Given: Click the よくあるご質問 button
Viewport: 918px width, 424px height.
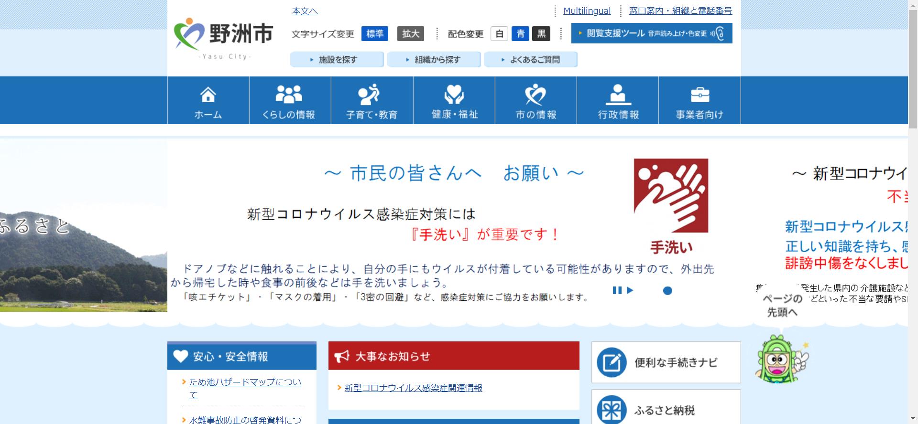Looking at the screenshot, I should (531, 60).
